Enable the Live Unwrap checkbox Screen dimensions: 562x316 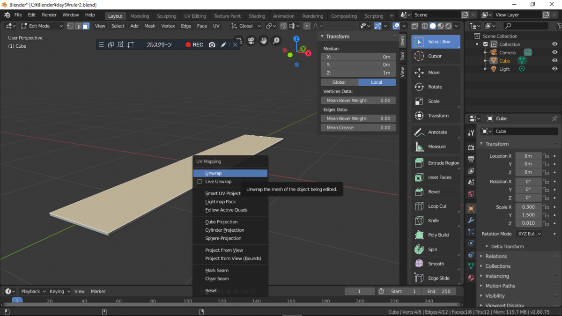(200, 182)
